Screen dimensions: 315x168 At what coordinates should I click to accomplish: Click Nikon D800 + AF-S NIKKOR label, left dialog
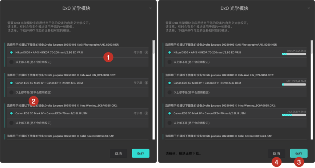point(49,52)
